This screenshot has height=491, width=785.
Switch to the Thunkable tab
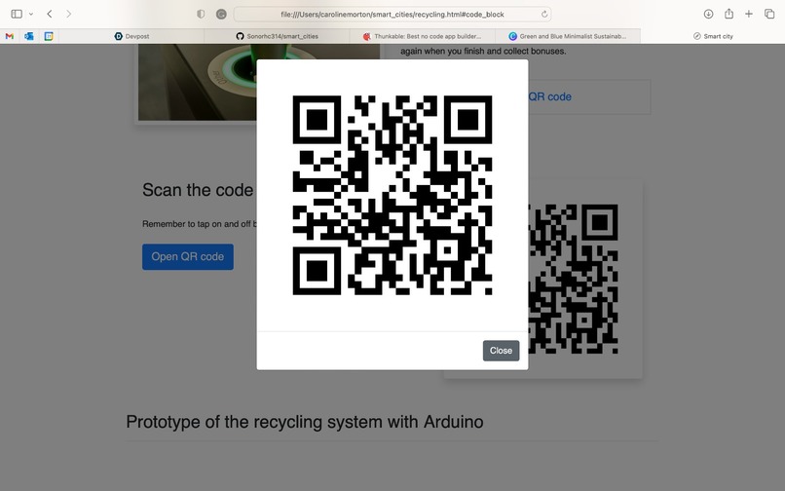[422, 36]
